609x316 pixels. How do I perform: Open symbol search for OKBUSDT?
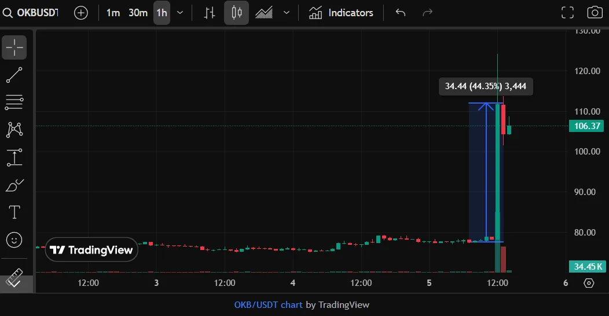click(30, 13)
